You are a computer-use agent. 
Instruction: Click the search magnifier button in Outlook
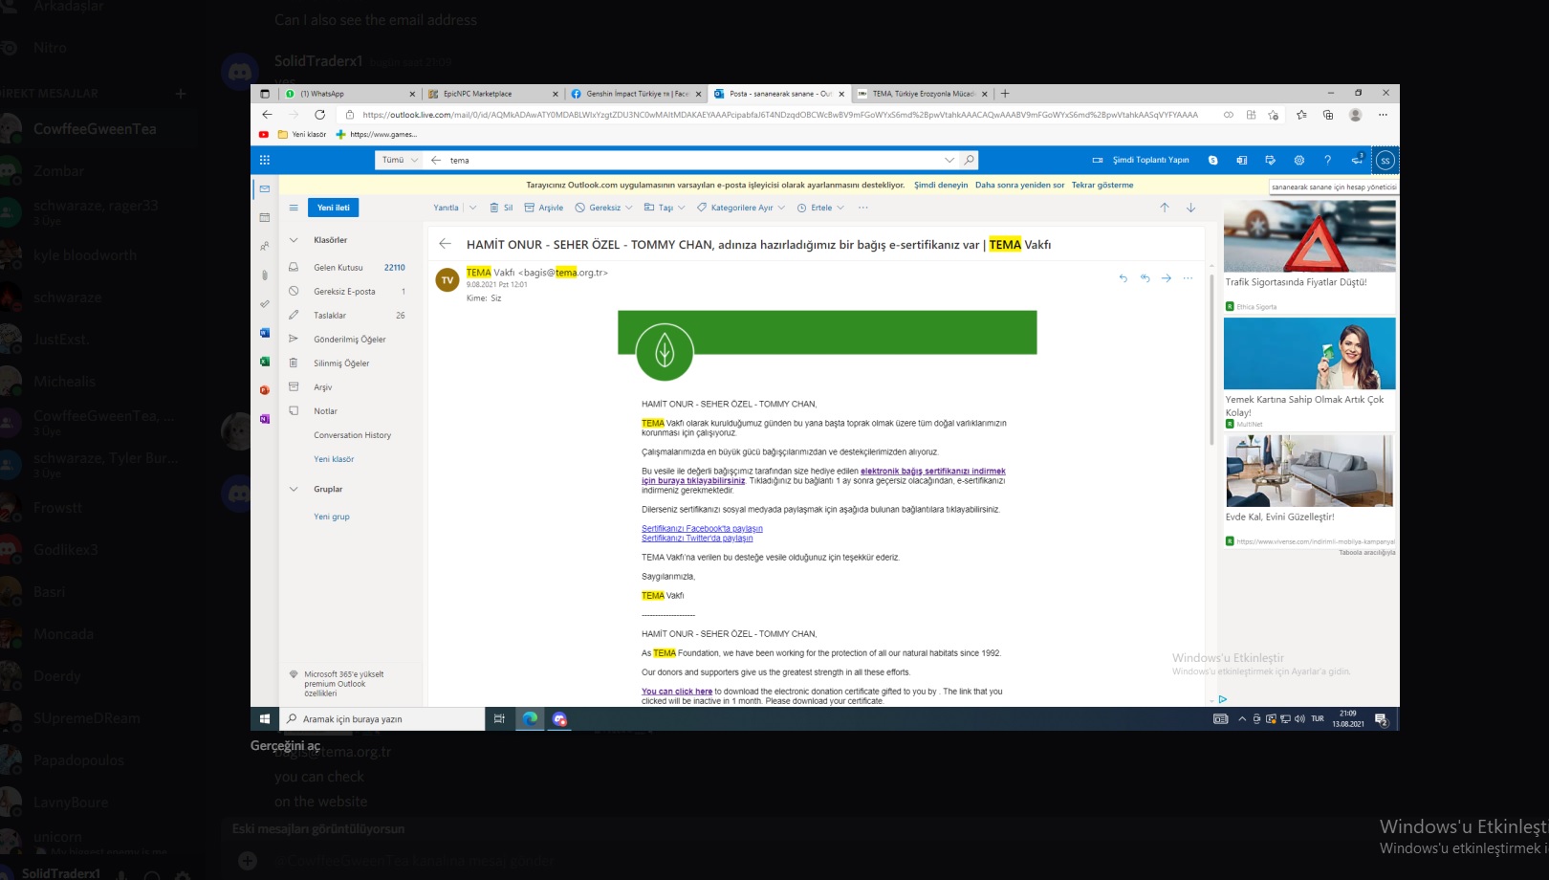coord(970,160)
